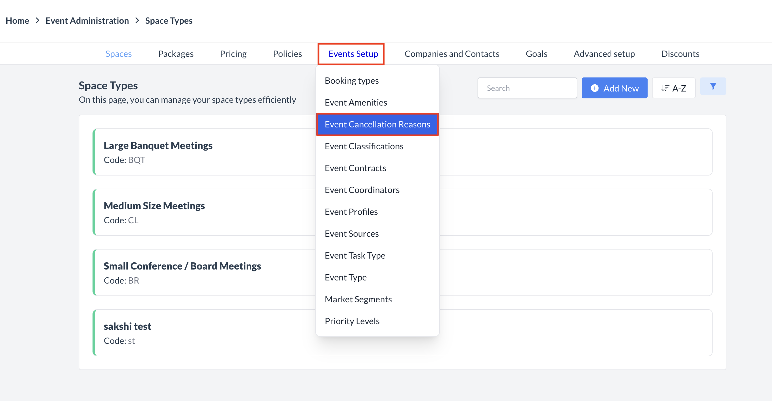Open Small Conference / Board Meetings card

[x=402, y=273]
